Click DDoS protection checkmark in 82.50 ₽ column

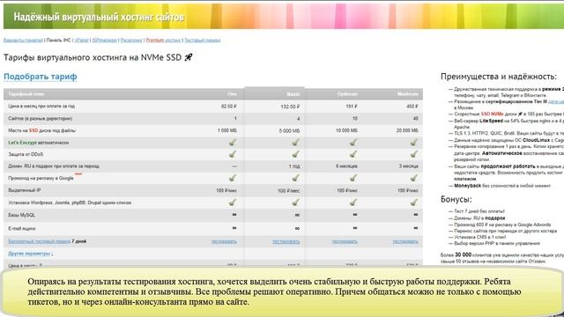[x=233, y=154]
